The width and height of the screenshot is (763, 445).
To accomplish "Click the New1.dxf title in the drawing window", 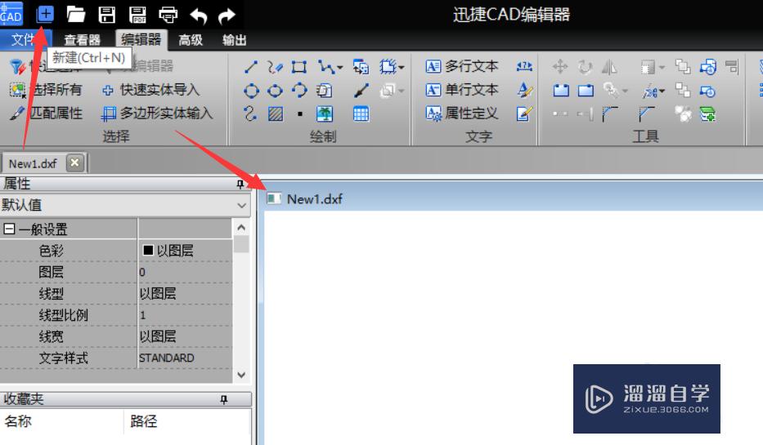I will [x=314, y=198].
